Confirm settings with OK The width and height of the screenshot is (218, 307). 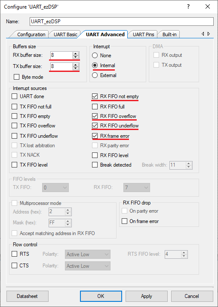(x=101, y=296)
